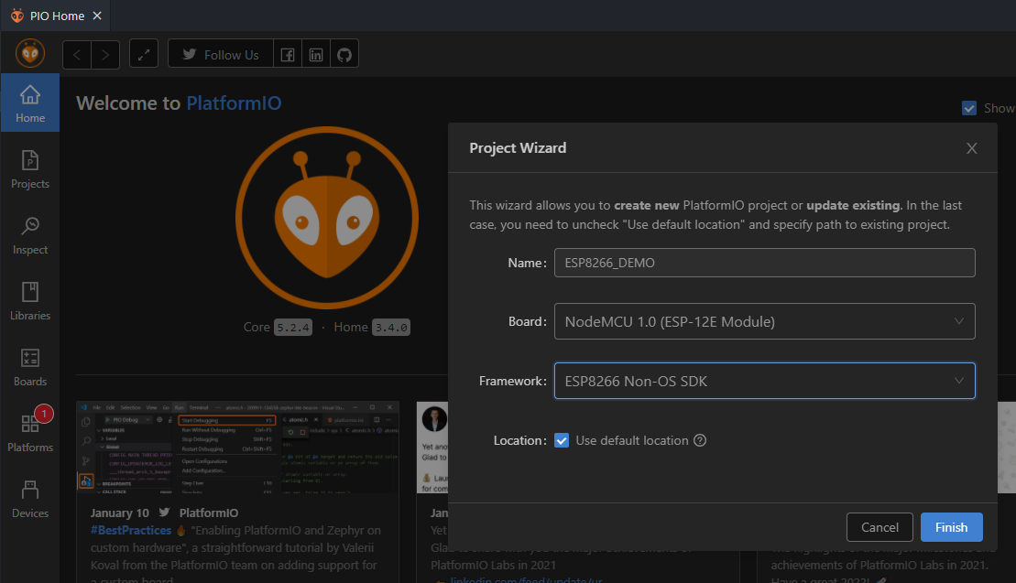Screen dimensions: 1016x583
Task: Click the PlatformIO author name in news card
Action: (x=209, y=513)
